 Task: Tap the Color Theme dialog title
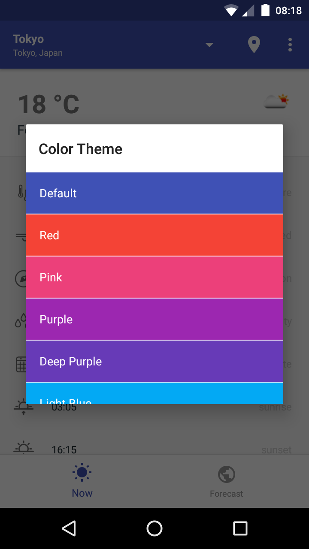(x=81, y=149)
